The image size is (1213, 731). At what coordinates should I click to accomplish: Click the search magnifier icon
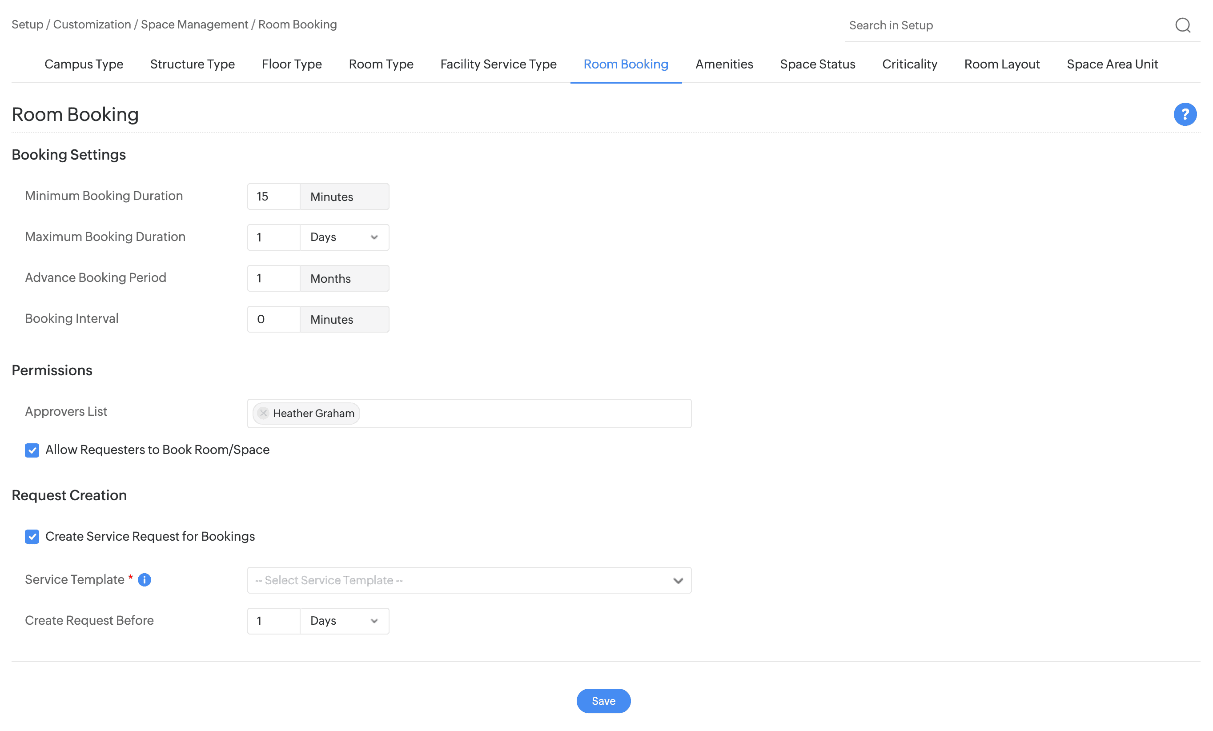(x=1182, y=25)
